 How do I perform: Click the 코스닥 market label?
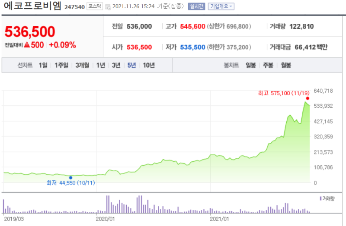95,6
